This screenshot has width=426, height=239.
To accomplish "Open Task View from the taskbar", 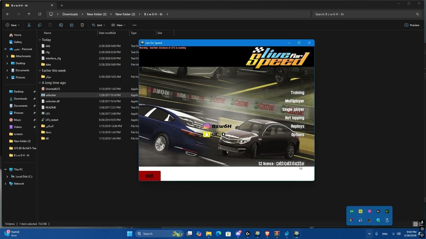I will 189,234.
